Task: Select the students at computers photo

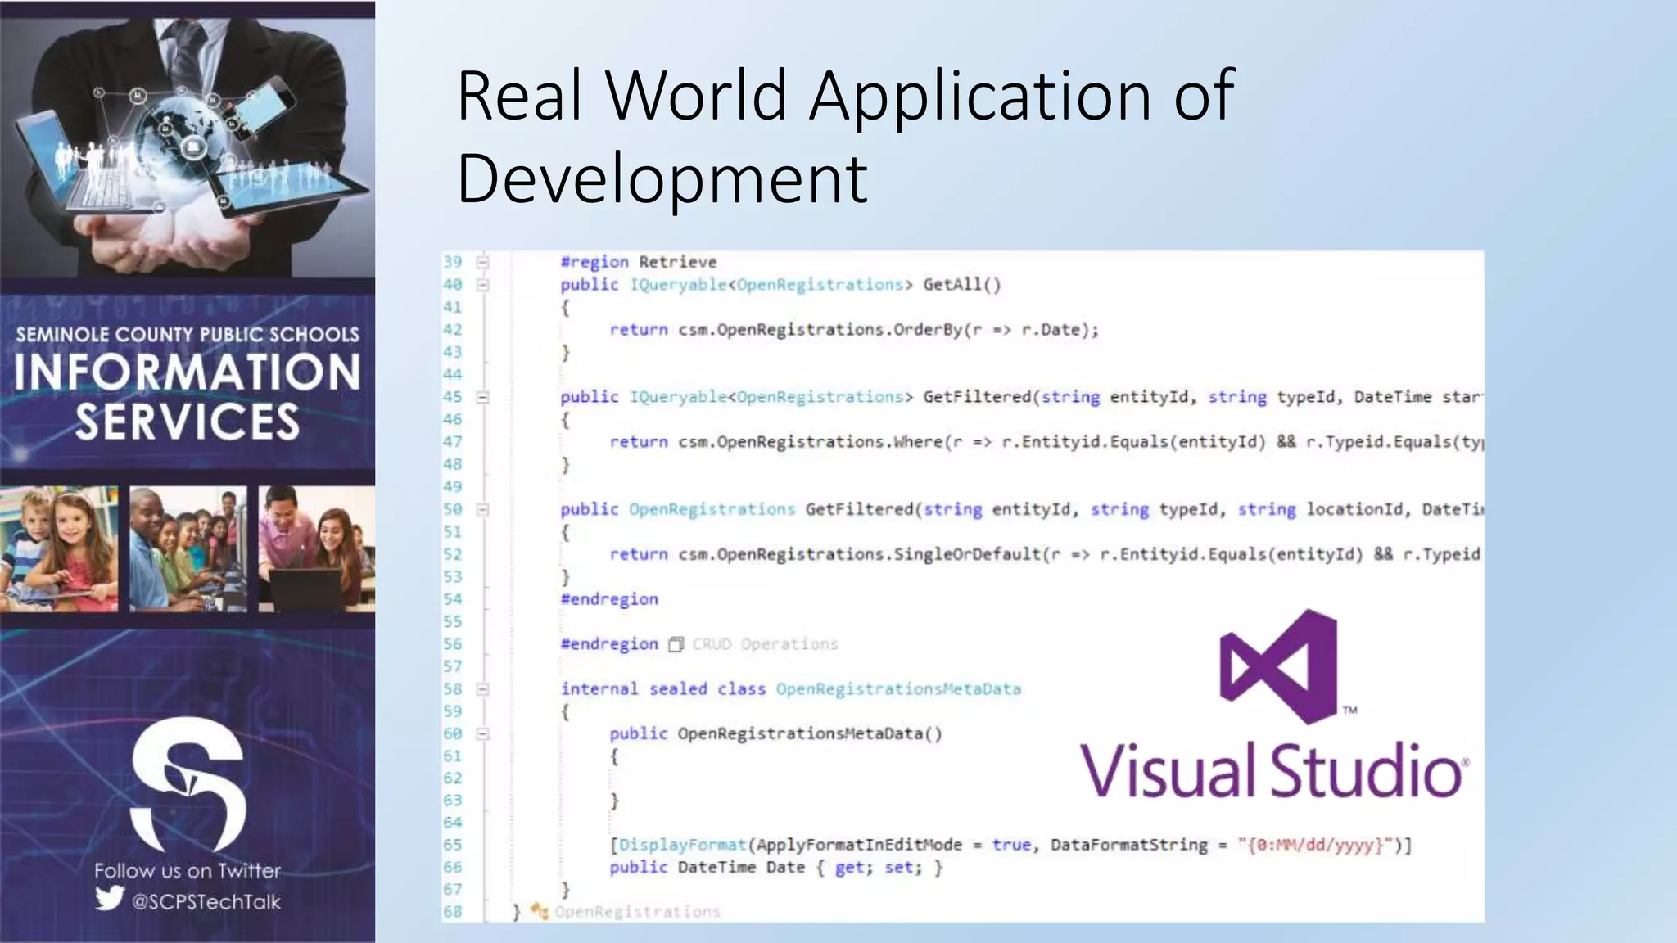Action: click(188, 548)
